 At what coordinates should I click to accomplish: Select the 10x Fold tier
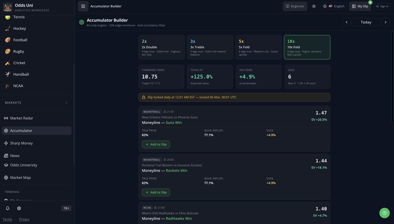pos(307,47)
